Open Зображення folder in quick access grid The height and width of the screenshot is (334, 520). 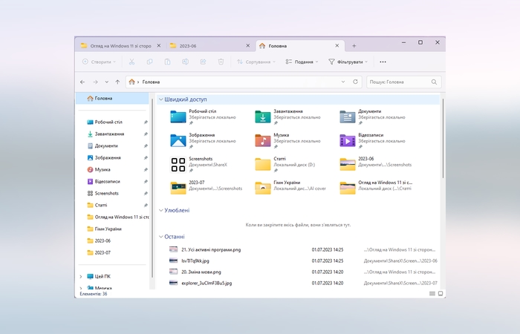click(202, 141)
